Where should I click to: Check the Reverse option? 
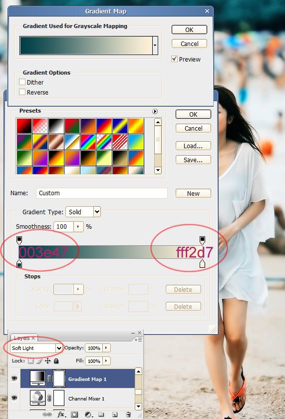click(x=22, y=92)
